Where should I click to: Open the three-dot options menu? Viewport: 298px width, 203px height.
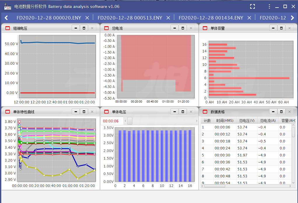tap(269, 6)
